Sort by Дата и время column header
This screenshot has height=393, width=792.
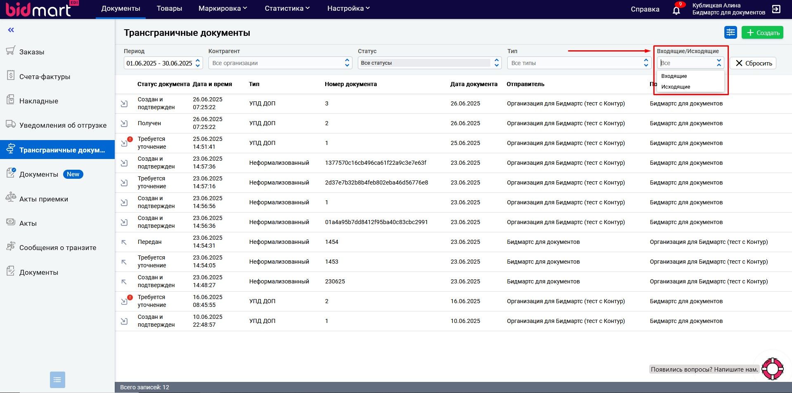tap(212, 84)
